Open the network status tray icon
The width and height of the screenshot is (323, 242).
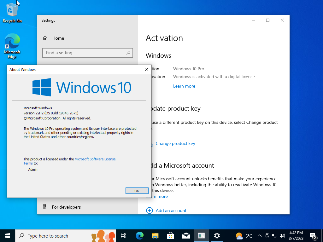[x=275, y=236]
